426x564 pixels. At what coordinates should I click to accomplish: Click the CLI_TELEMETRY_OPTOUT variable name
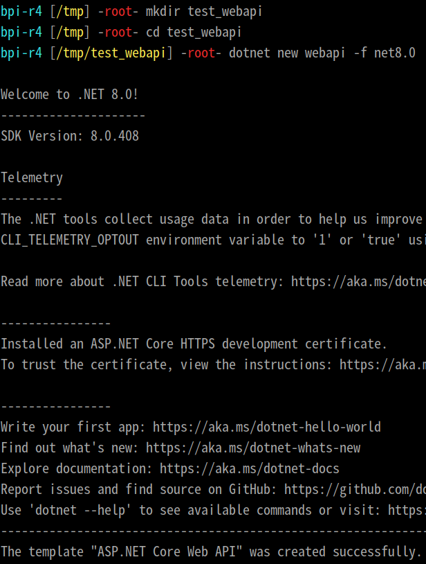click(x=70, y=240)
